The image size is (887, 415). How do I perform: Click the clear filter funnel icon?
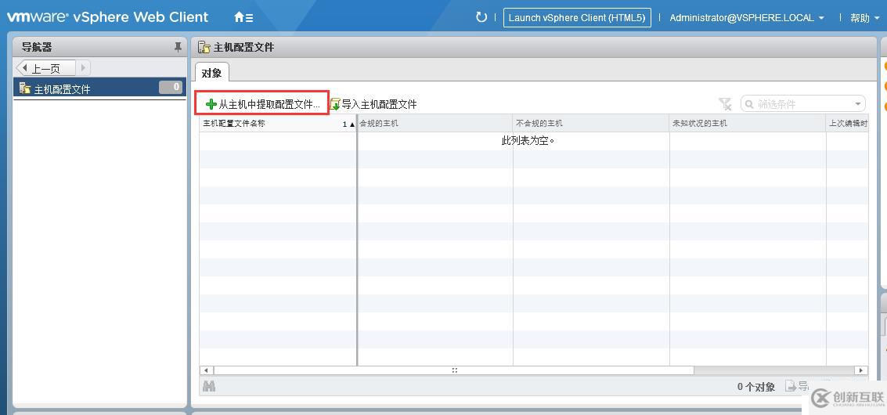[725, 103]
